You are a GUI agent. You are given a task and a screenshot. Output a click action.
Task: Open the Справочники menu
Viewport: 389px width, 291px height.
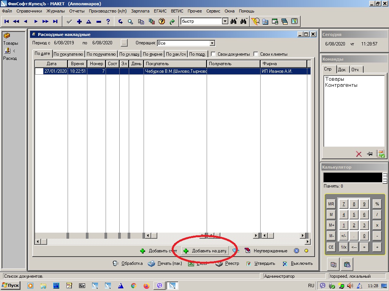(x=29, y=11)
